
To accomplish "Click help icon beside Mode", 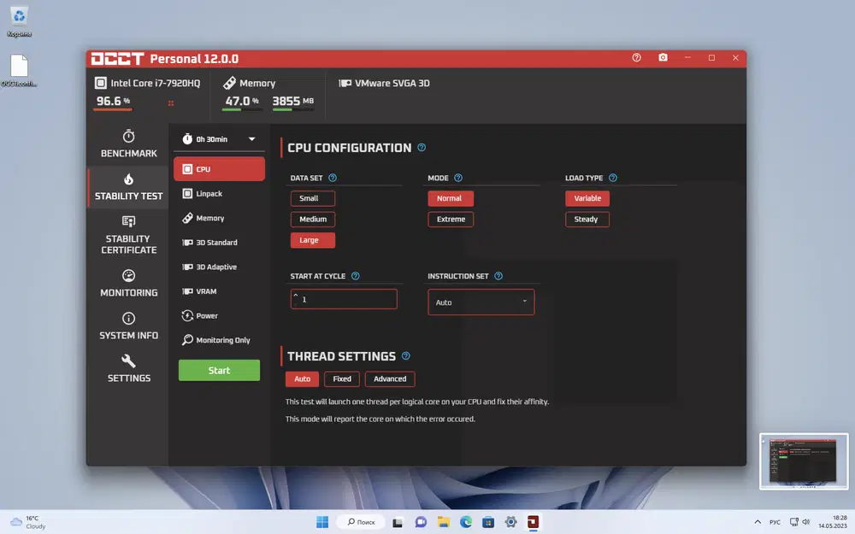I will [458, 178].
